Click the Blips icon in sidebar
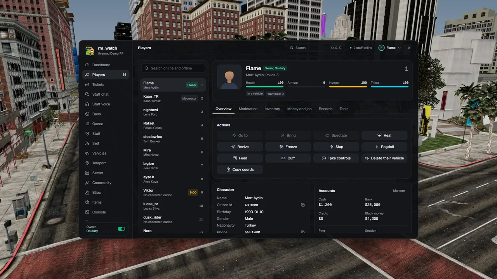The image size is (497, 279). tap(87, 193)
